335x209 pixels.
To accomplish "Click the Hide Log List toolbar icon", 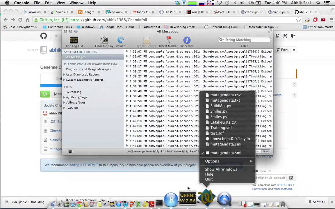I will click(74, 40).
